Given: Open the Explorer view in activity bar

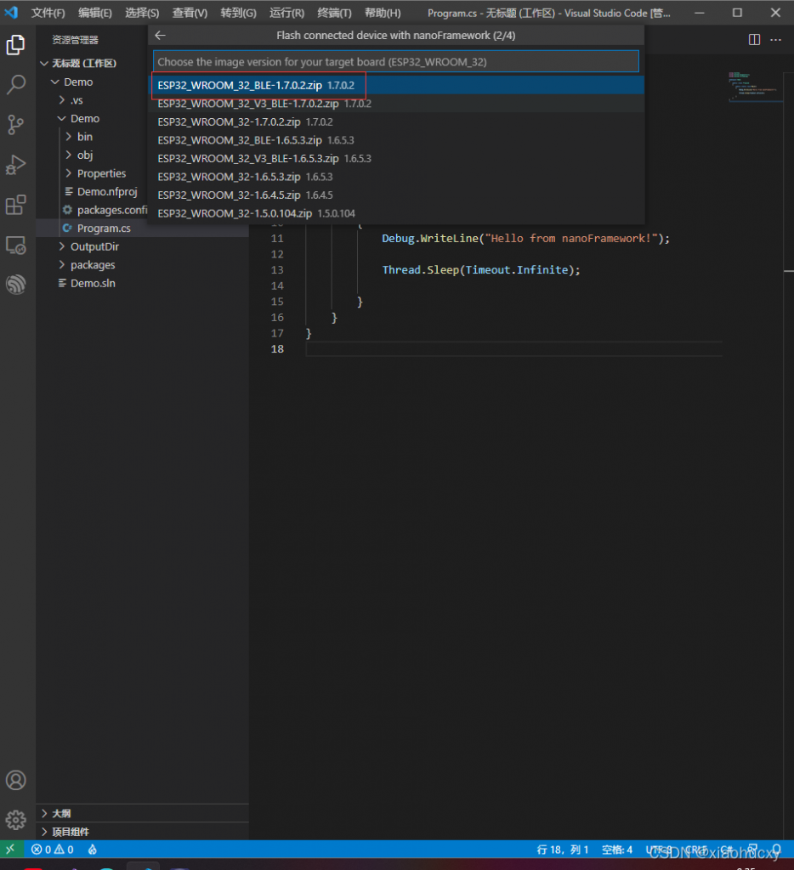Looking at the screenshot, I should (x=15, y=45).
